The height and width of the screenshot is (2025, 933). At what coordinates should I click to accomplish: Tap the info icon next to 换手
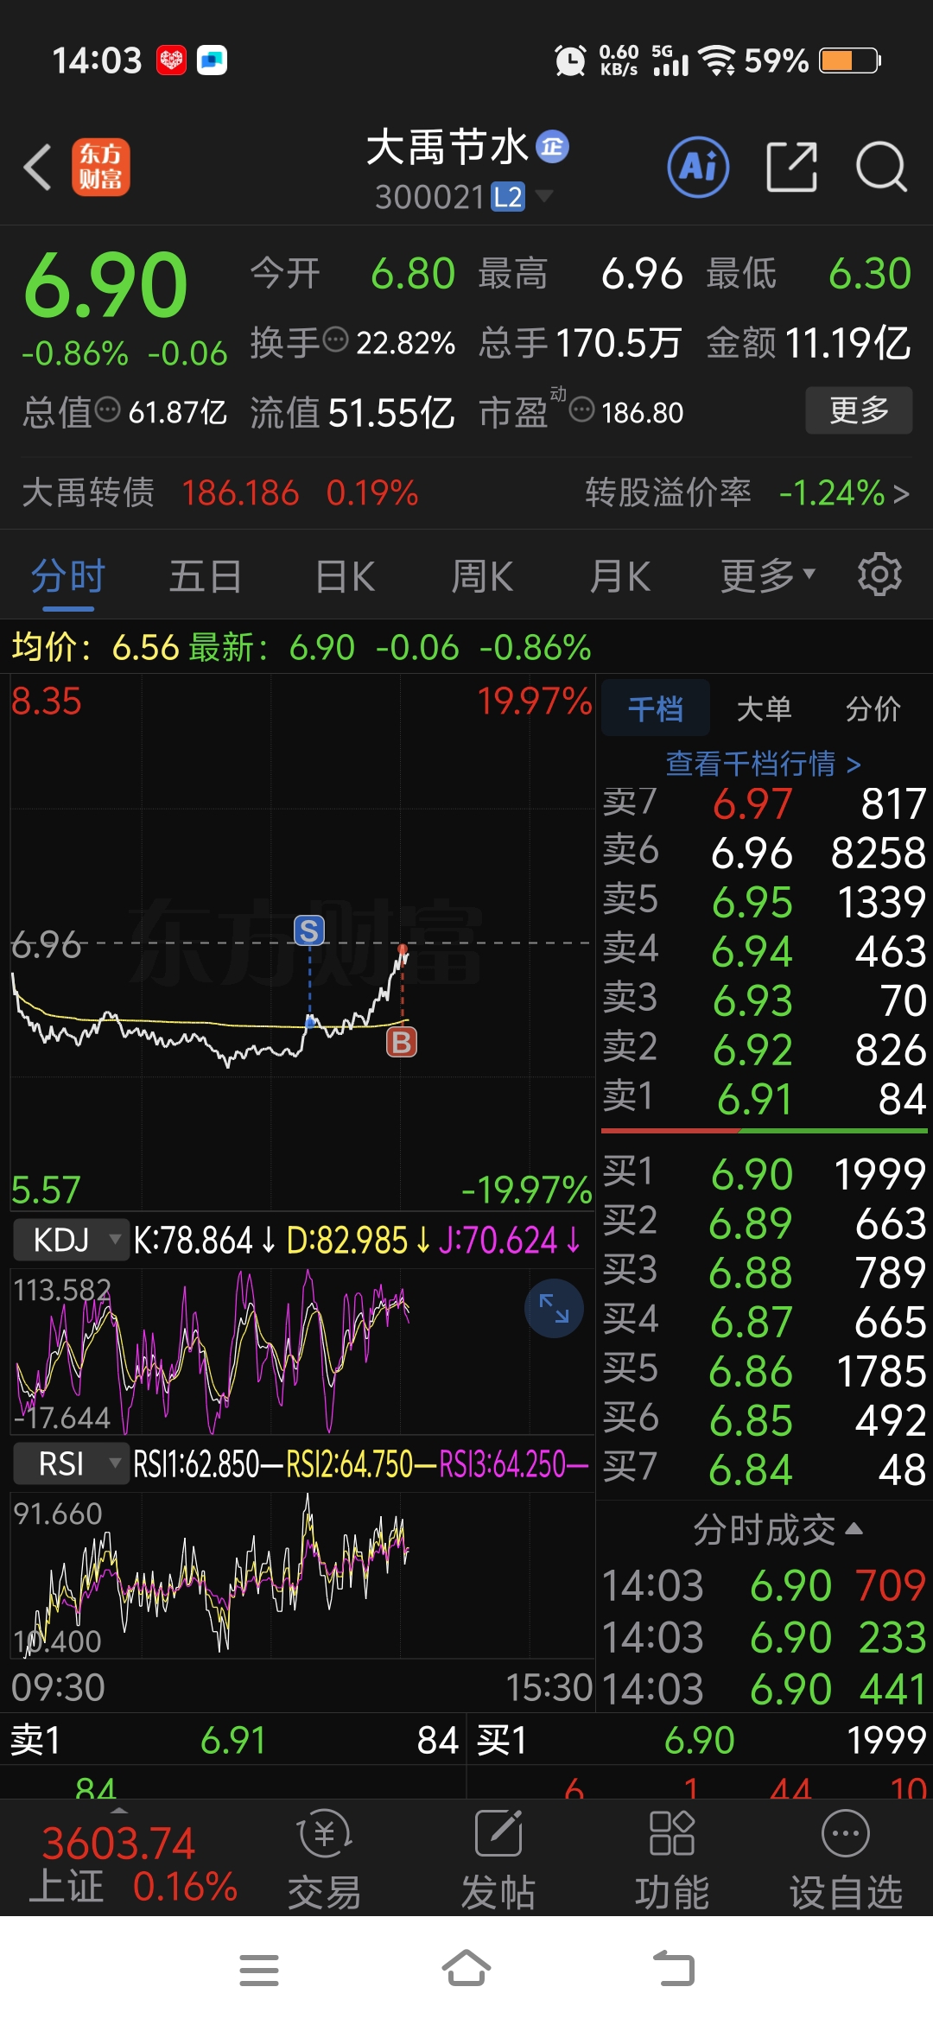coord(335,340)
